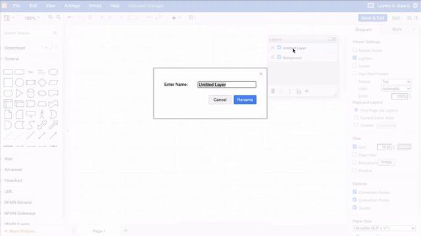Image resolution: width=421 pixels, height=236 pixels.
Task: Click the zoom in magnifier icon
Action: [50, 18]
